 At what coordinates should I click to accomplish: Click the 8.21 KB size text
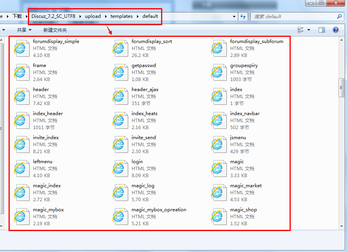(x=42, y=152)
